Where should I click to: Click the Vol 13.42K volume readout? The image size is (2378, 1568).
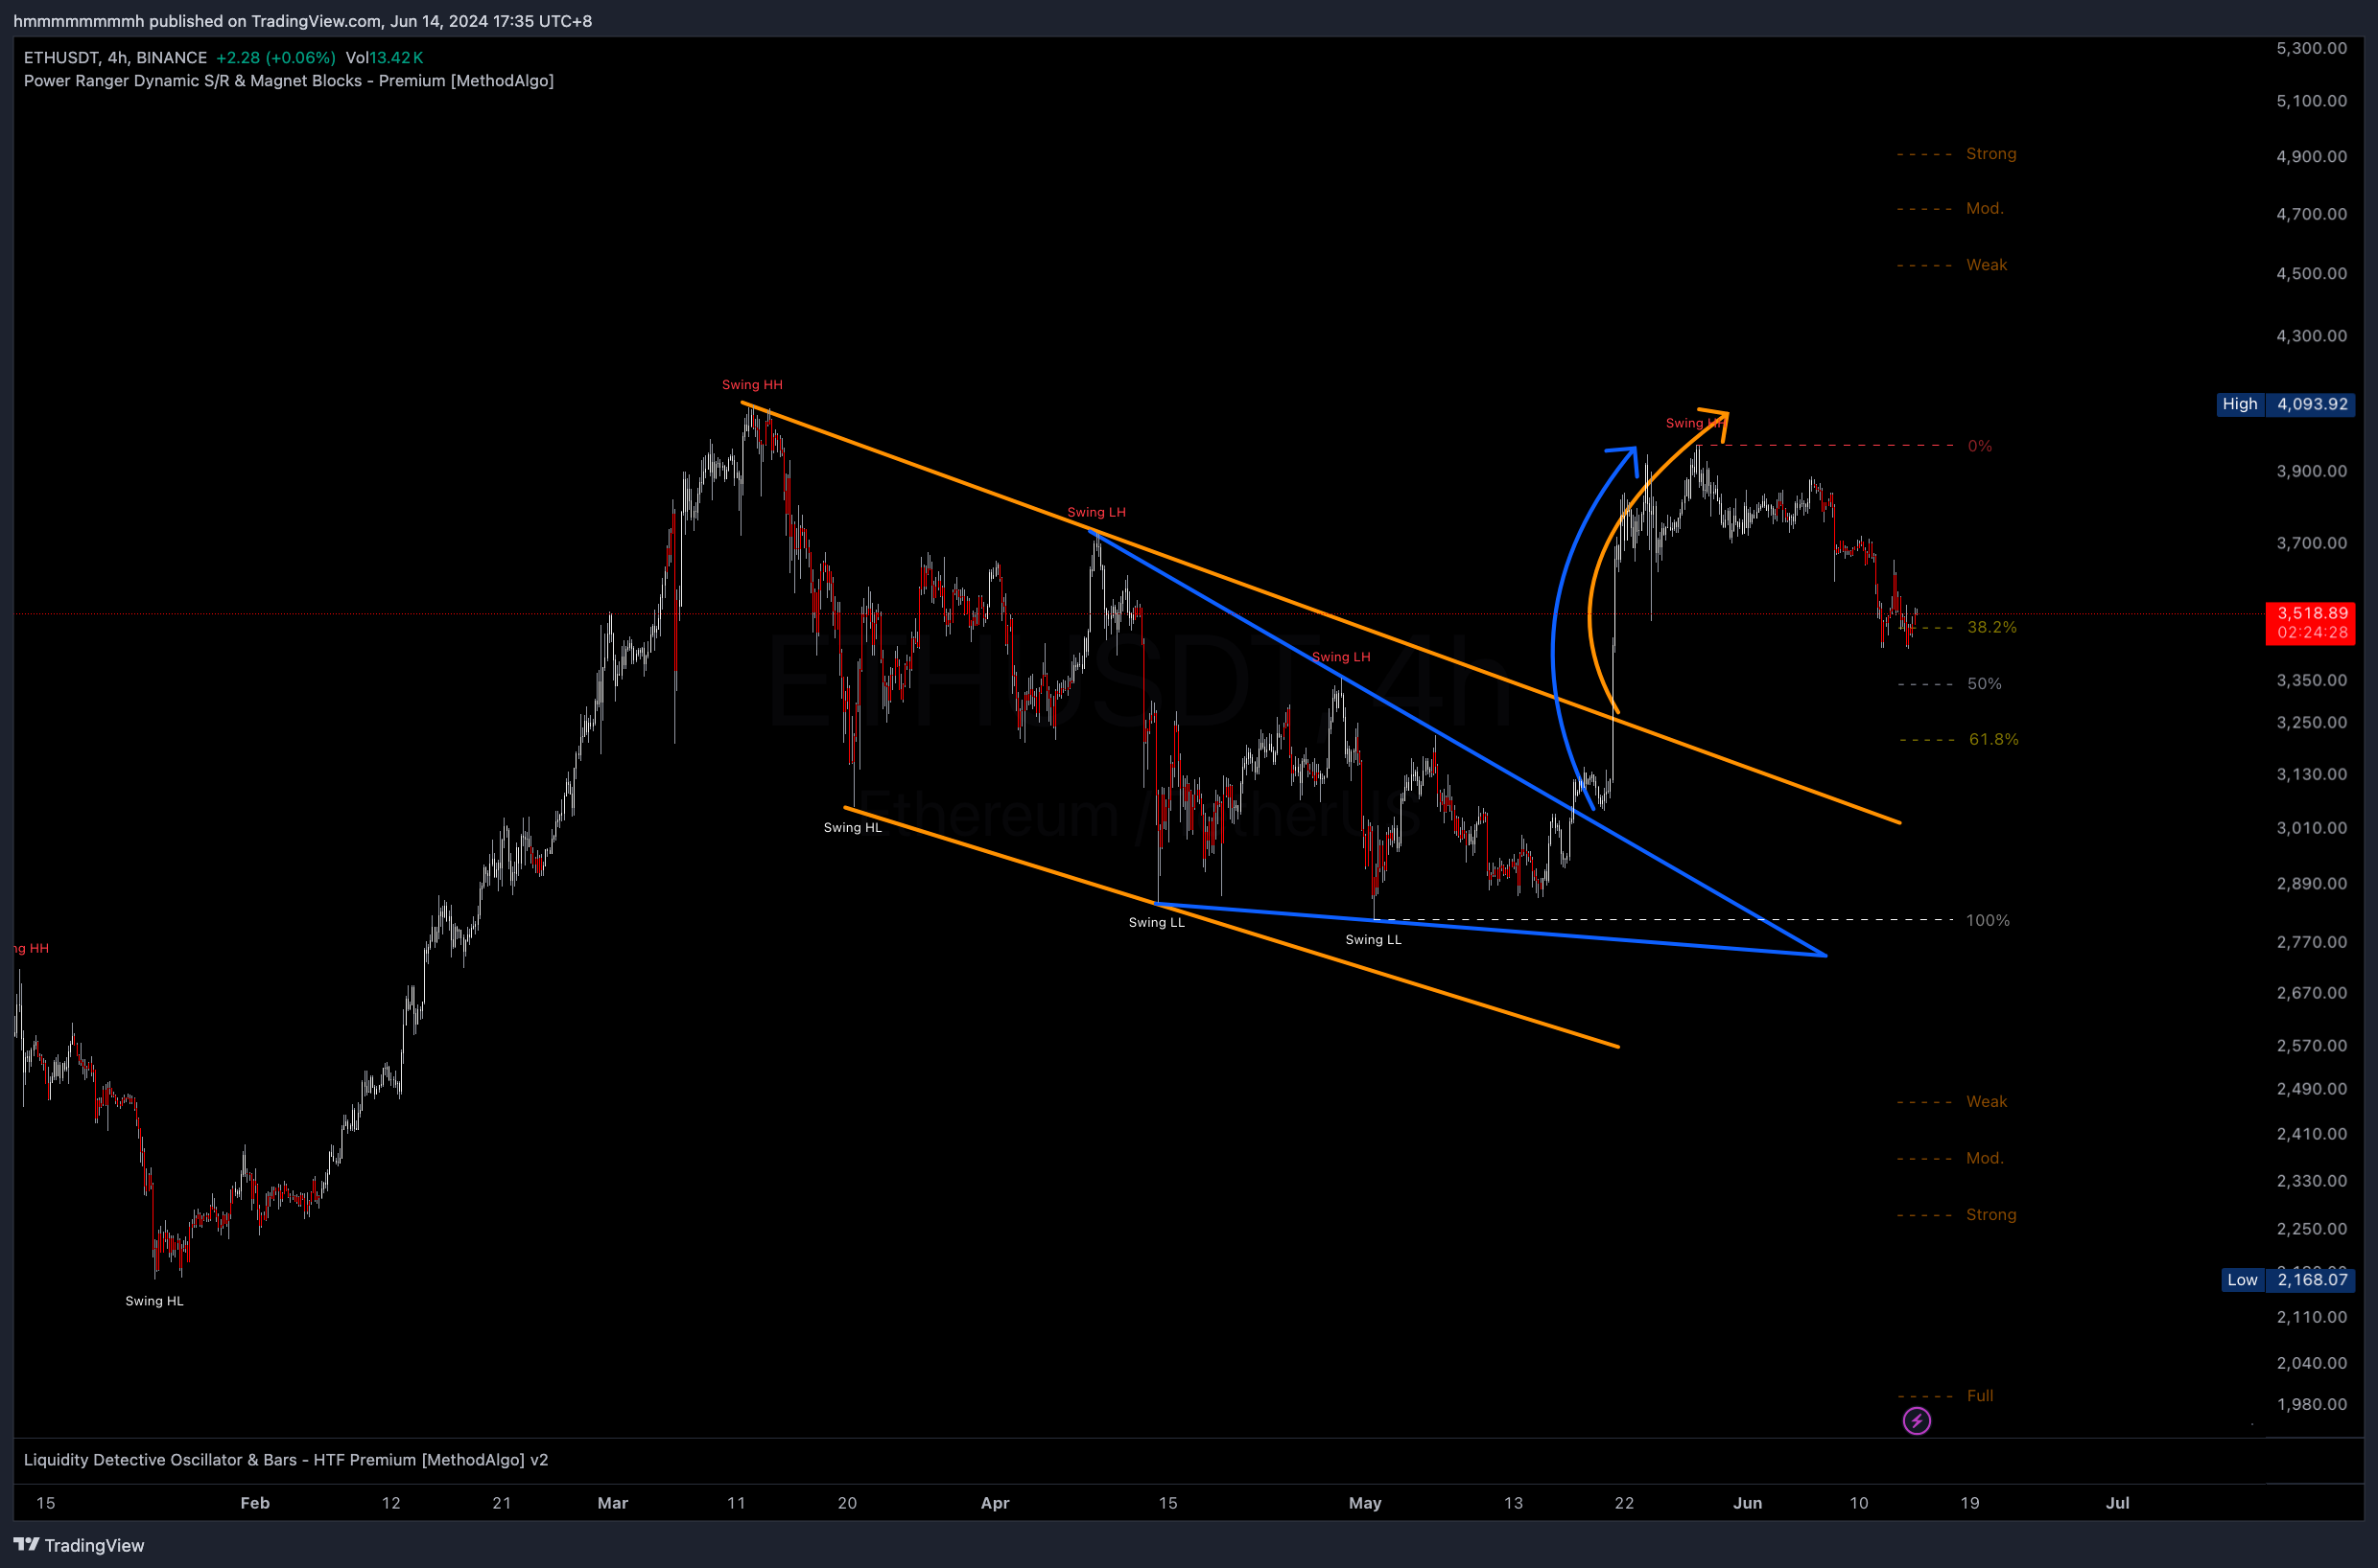pyautogui.click(x=384, y=57)
